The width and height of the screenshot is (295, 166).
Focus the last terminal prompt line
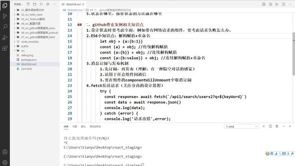pyautogui.click(x=104, y=165)
